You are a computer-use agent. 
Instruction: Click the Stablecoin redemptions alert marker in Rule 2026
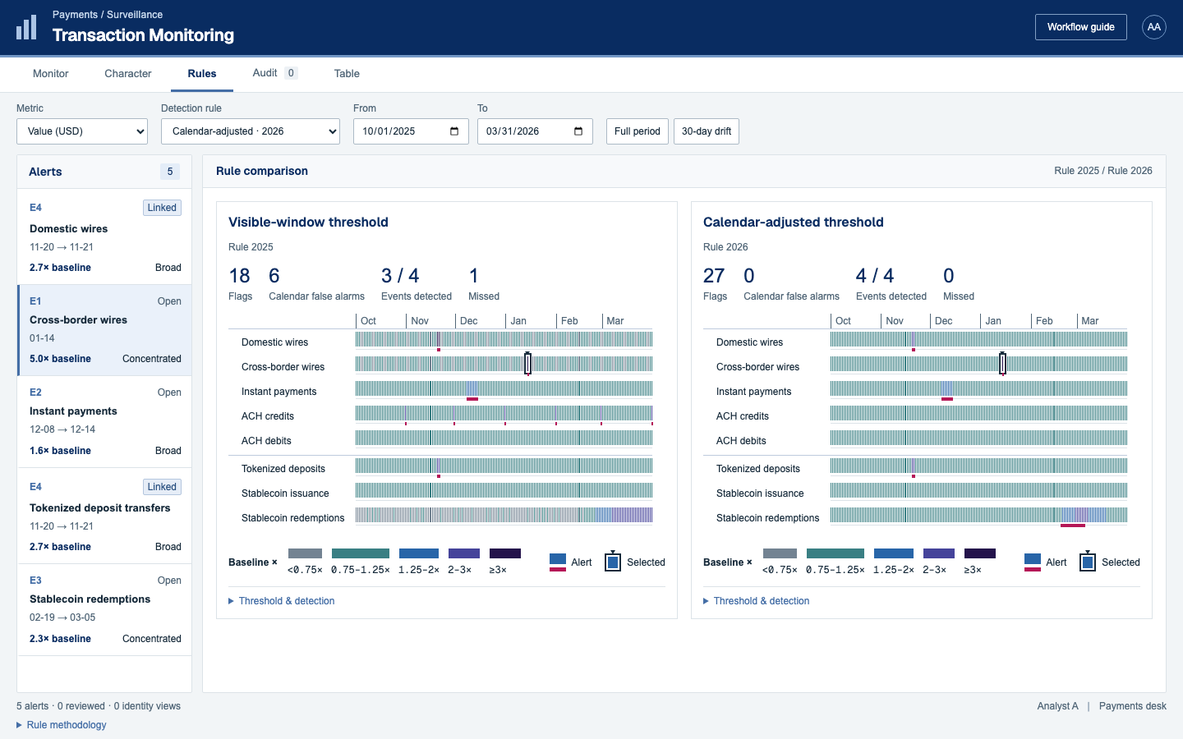[1073, 525]
